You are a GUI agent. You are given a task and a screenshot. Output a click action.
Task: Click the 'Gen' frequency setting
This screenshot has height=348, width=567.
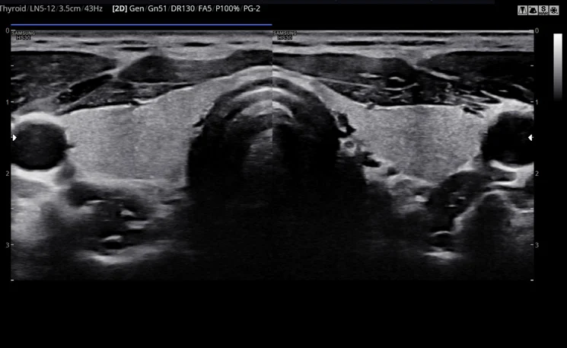tap(136, 8)
